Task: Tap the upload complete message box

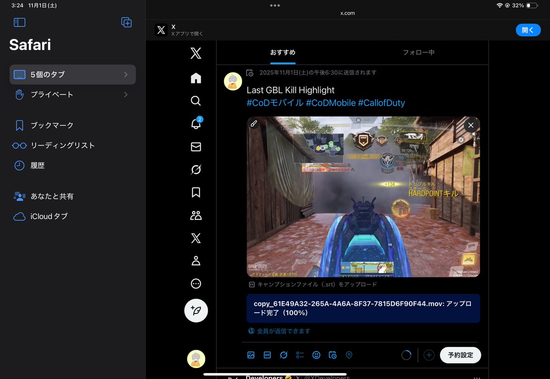Action: point(363,308)
